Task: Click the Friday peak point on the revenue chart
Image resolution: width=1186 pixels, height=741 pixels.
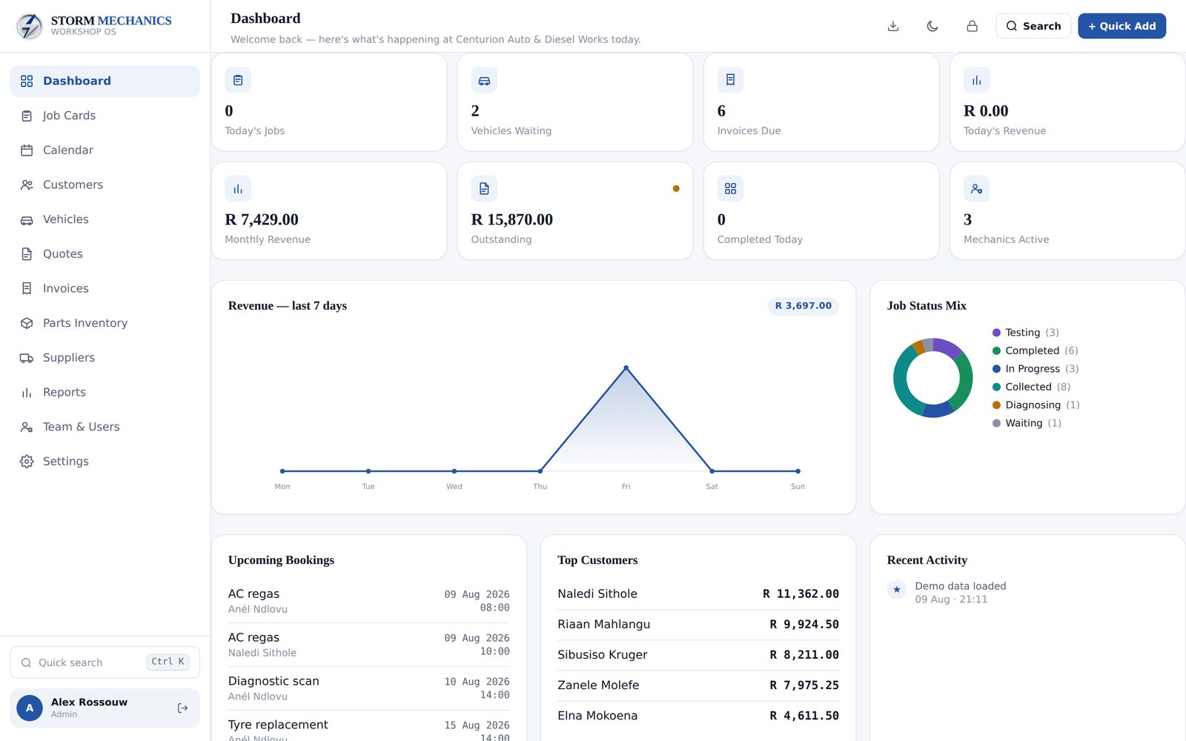Action: tap(626, 368)
